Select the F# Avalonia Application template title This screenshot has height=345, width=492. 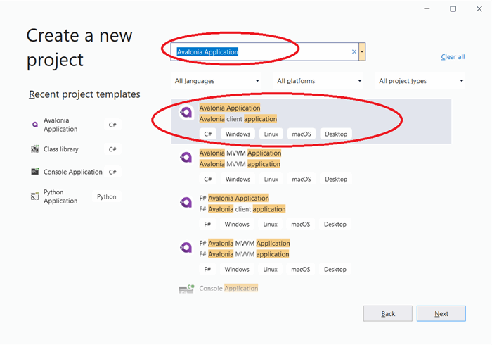point(234,199)
